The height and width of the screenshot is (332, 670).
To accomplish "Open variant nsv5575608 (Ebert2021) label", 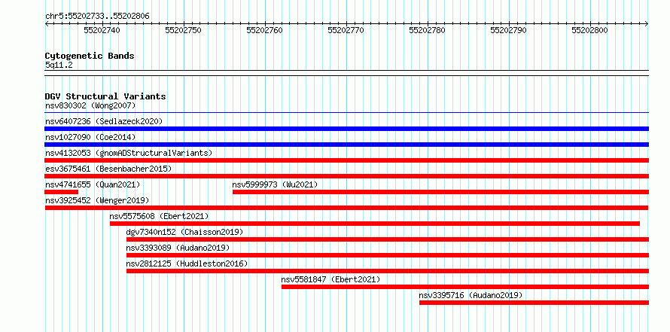I will pyautogui.click(x=160, y=216).
